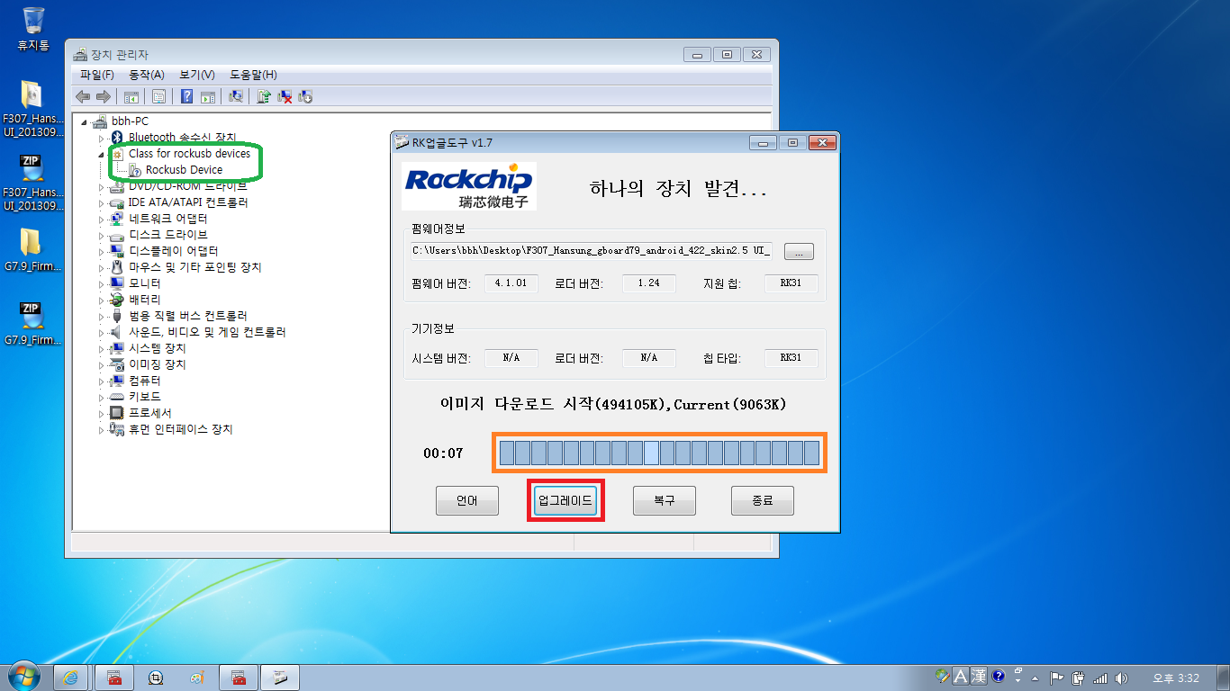Click the firmware download progress bar
Screen dimensions: 1230x691
(658, 453)
